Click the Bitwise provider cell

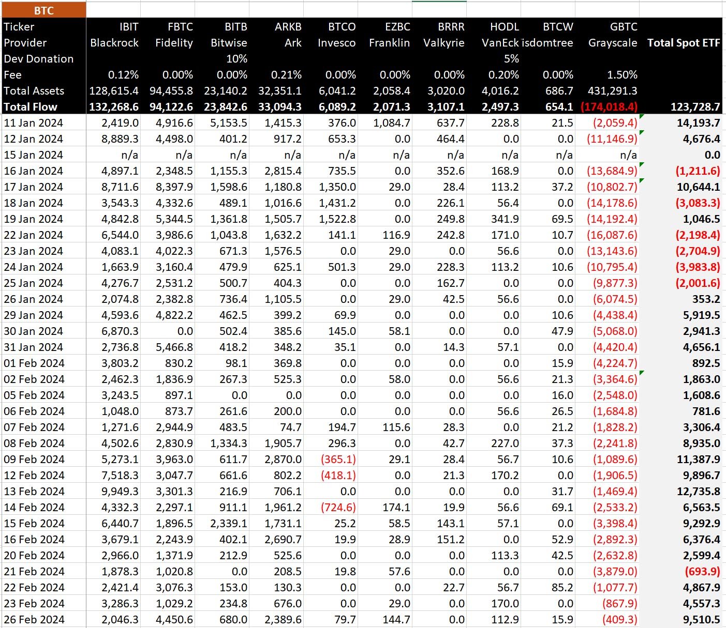pos(229,43)
